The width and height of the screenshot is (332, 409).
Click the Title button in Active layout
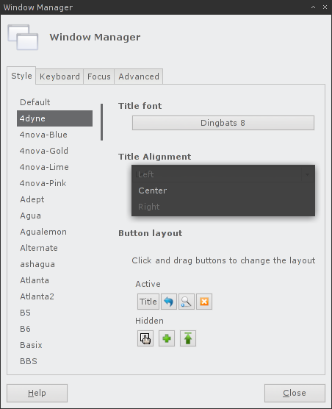coord(148,302)
